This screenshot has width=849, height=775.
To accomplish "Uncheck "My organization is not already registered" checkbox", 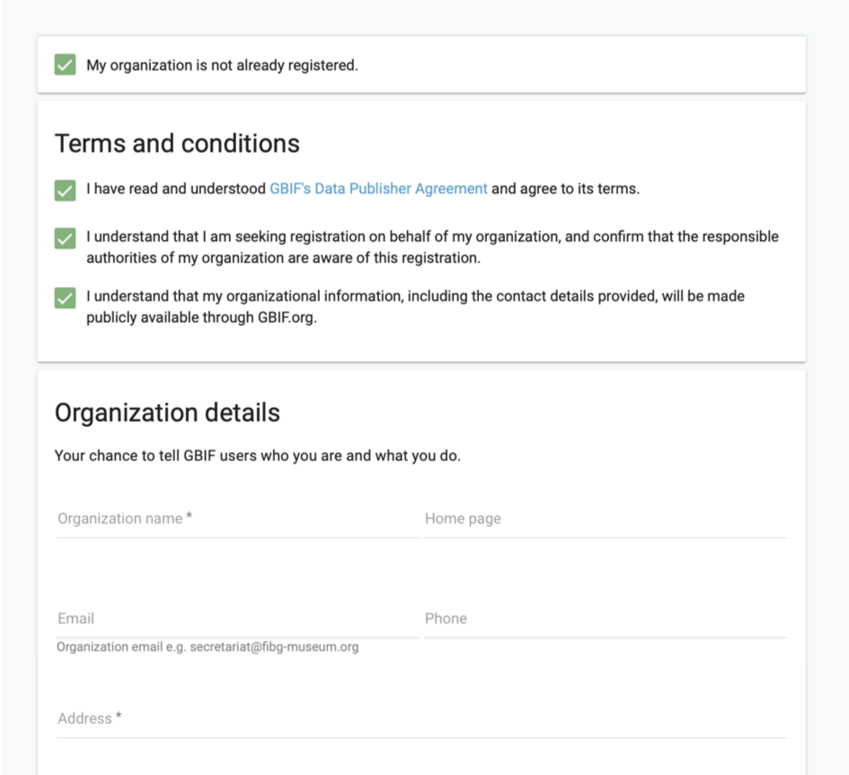I will 65,65.
